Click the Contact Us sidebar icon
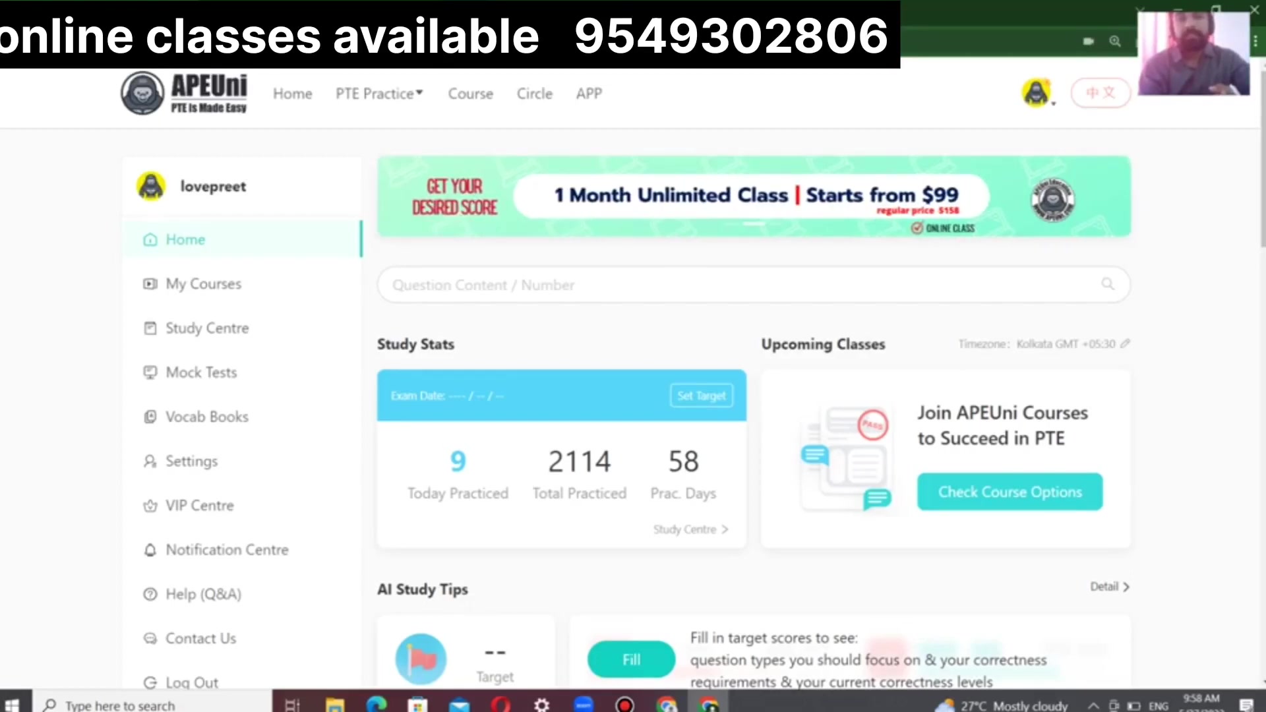Image resolution: width=1266 pixels, height=712 pixels. point(150,638)
